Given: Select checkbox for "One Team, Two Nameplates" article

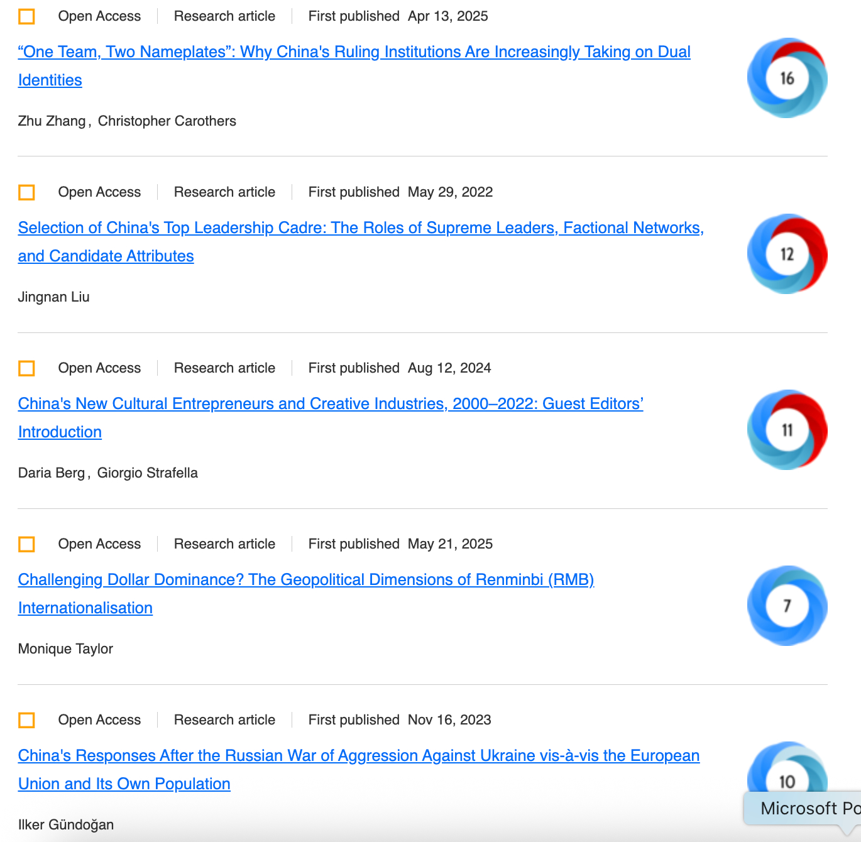Looking at the screenshot, I should coord(26,16).
